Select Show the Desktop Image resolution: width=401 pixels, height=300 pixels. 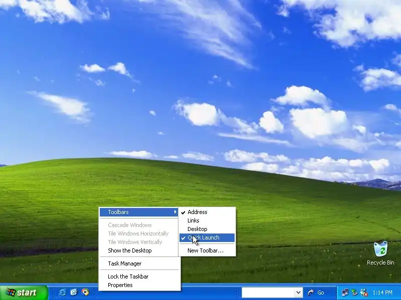tap(139, 250)
